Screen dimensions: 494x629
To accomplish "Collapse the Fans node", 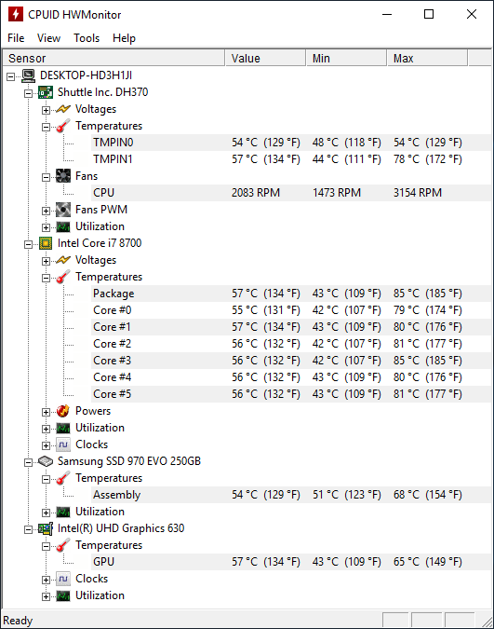I will coord(47,177).
